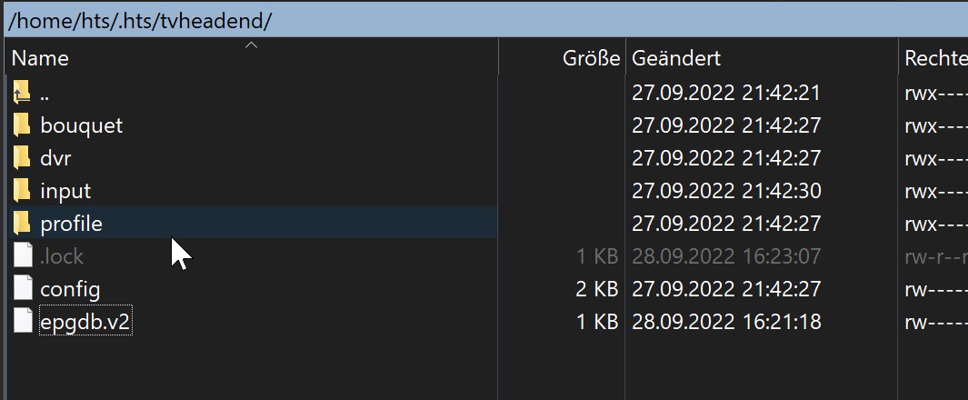Select the config file name label
Image resolution: width=968 pixels, height=400 pixels.
(70, 289)
